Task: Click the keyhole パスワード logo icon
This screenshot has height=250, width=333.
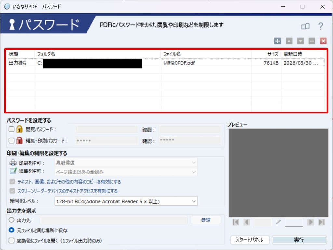Action: [x=12, y=24]
